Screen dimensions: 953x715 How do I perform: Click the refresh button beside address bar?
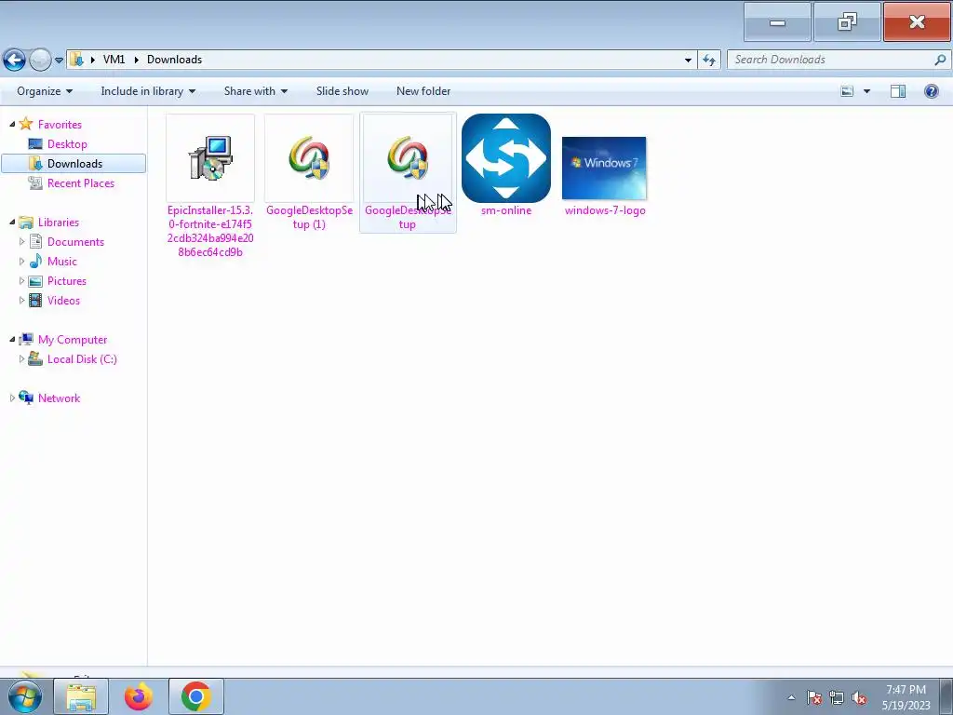[709, 60]
